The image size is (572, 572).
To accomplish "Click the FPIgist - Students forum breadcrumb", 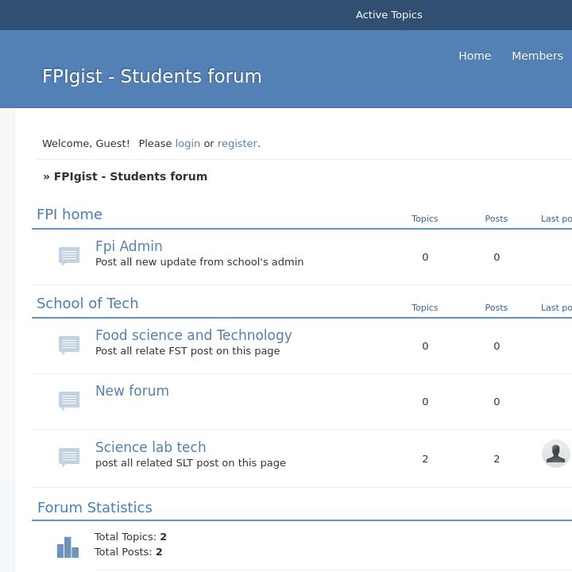I will click(130, 176).
